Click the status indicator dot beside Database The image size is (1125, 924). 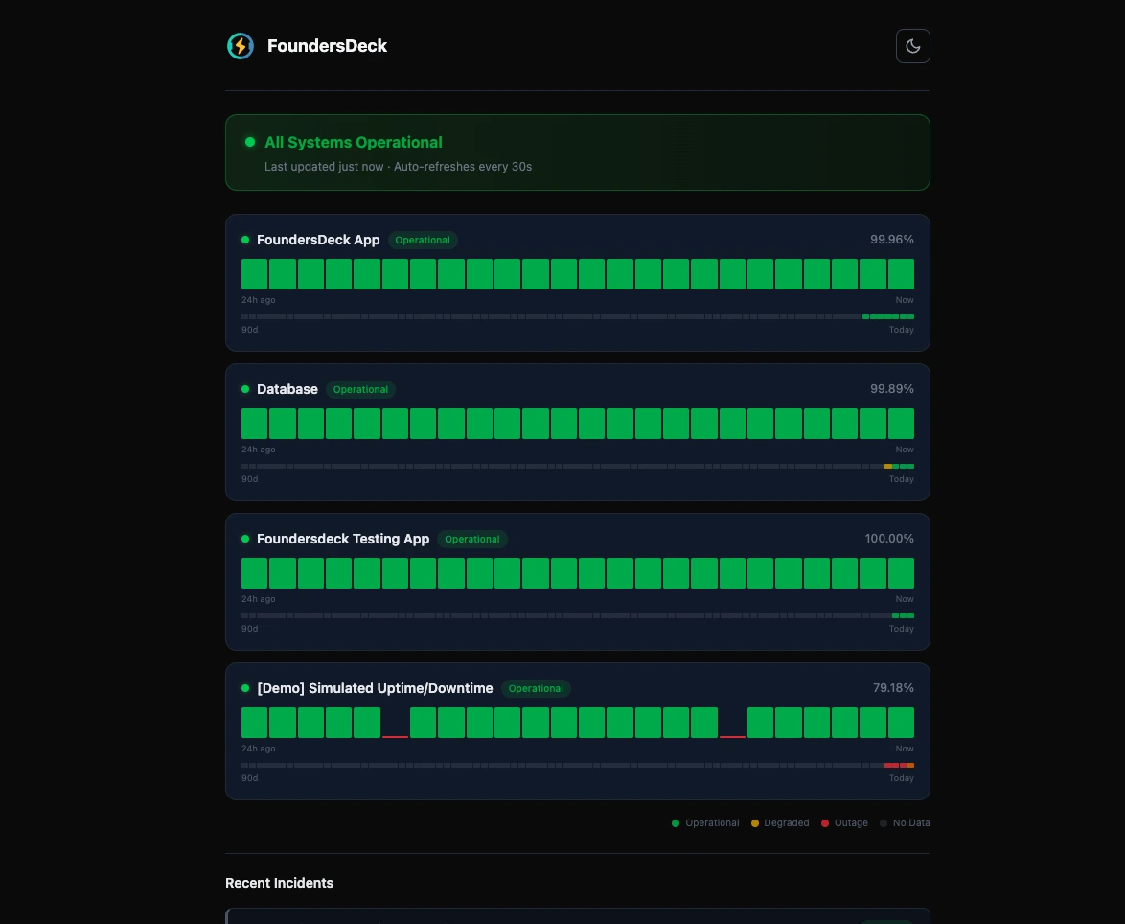pyautogui.click(x=245, y=389)
